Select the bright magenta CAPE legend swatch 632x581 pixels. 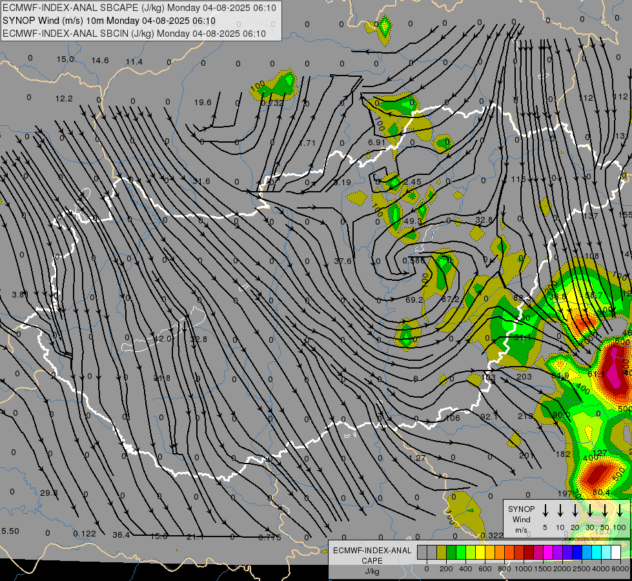(x=548, y=553)
